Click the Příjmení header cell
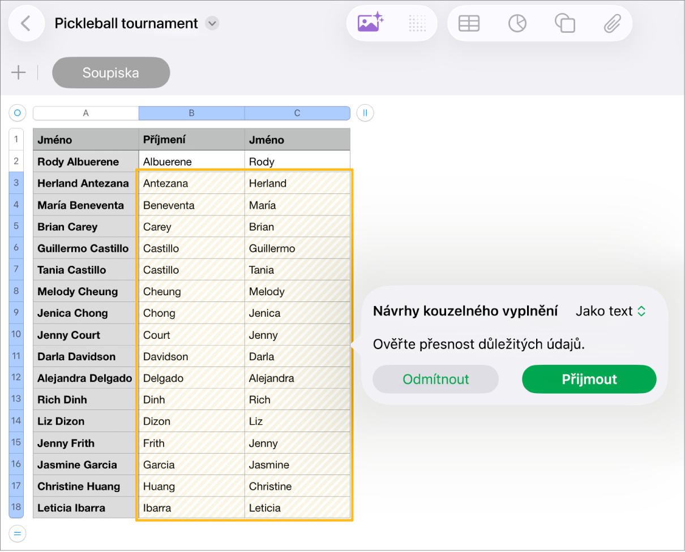This screenshot has width=685, height=552. [x=191, y=140]
